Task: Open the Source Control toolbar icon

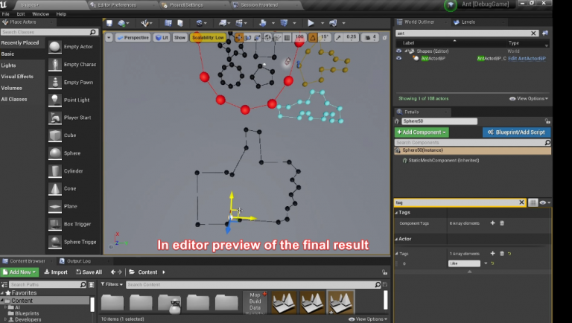Action: 121,23
